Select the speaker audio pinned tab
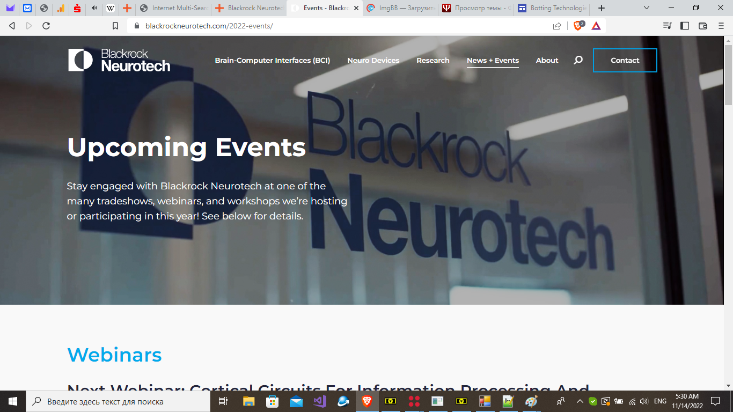The image size is (733, 412). [x=94, y=8]
